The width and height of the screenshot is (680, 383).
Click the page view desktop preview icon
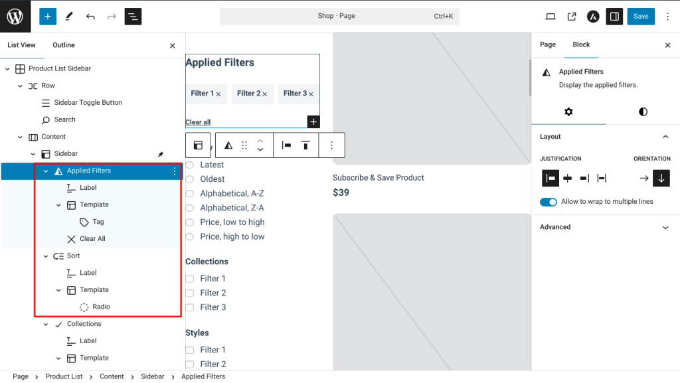point(550,16)
